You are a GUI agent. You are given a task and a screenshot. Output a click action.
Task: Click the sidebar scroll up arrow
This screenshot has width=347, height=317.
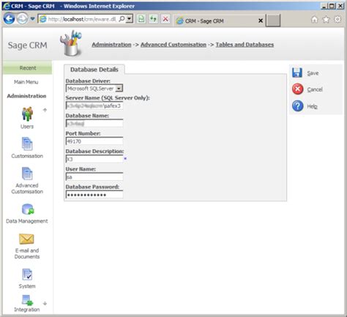click(45, 110)
